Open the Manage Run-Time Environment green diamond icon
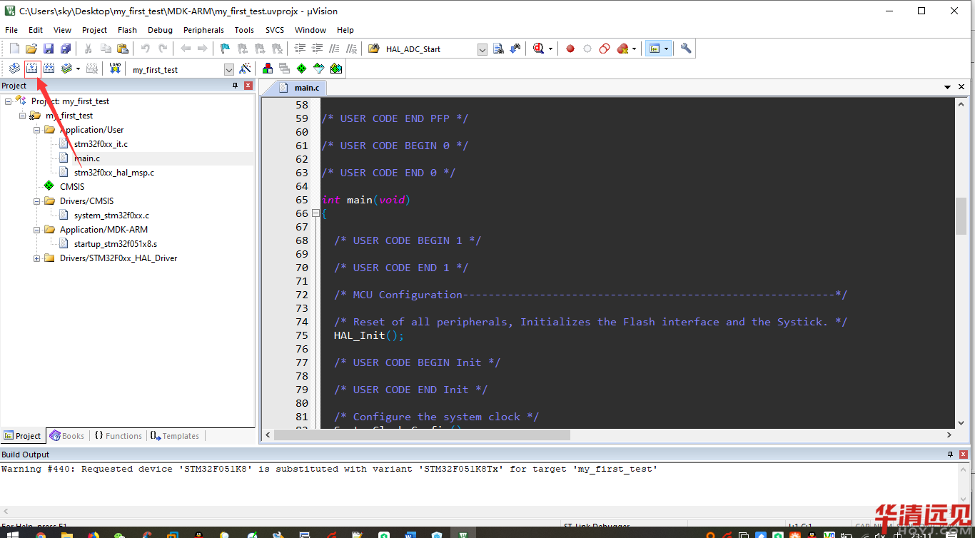 click(302, 68)
